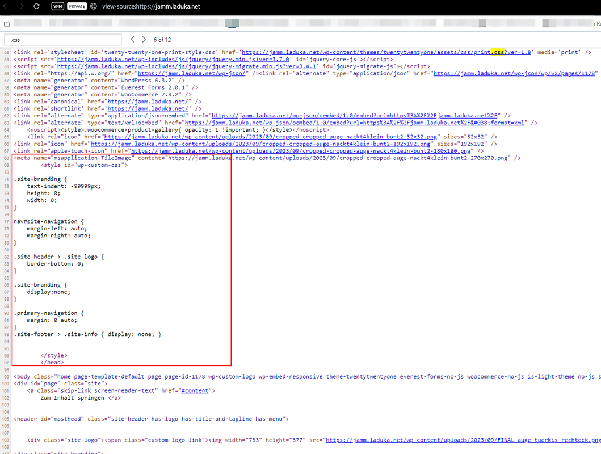Click the div id="page" class="site" line
The image size is (601, 454).
click(x=61, y=384)
